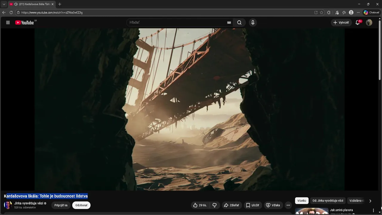The image size is (382, 215).
Task: Select the Všetko filter chip
Action: point(302,201)
